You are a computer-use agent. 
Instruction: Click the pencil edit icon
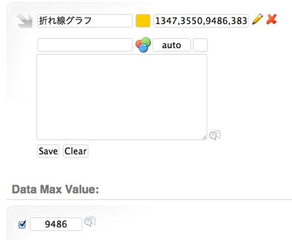click(x=257, y=20)
